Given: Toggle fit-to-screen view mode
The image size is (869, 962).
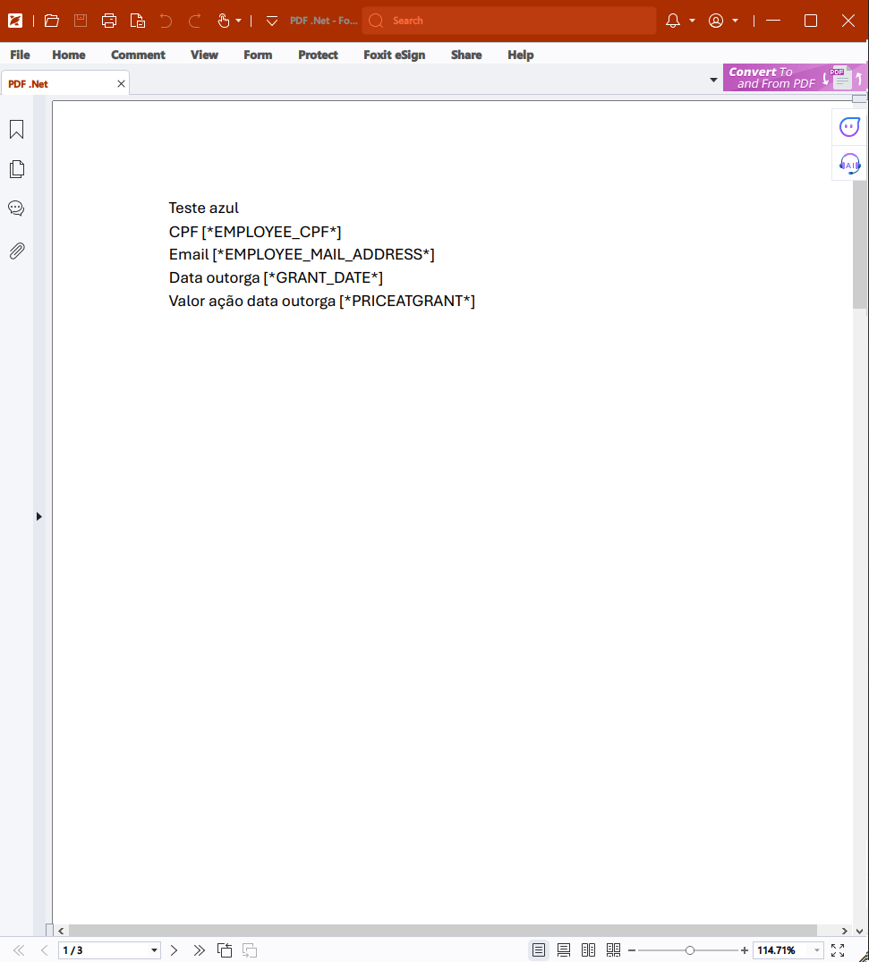Looking at the screenshot, I should click(837, 949).
